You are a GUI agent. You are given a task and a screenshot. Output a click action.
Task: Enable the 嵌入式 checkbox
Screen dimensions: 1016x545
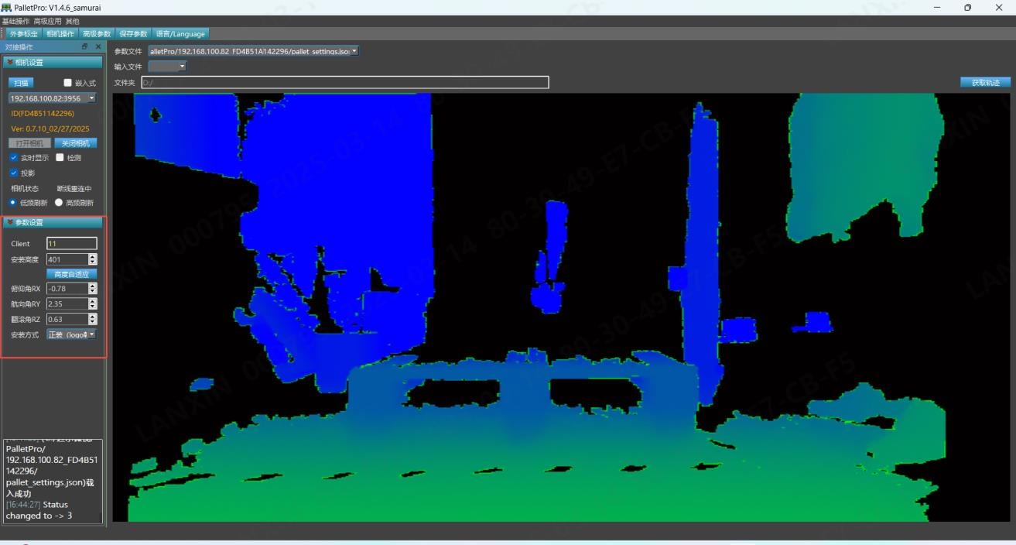[67, 83]
